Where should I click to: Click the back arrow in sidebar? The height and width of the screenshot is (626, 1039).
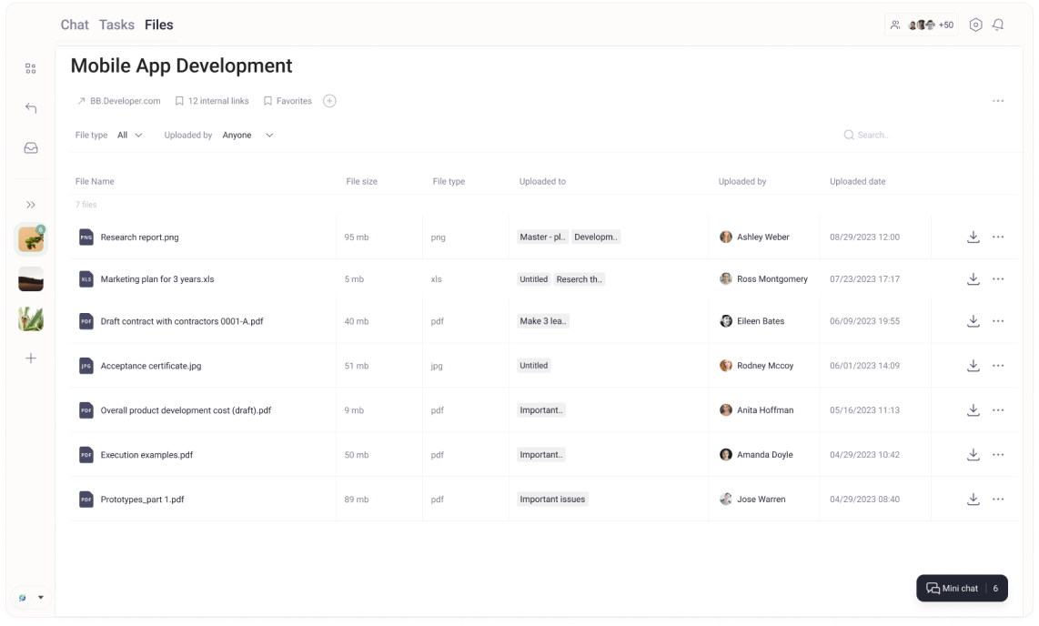tap(31, 108)
